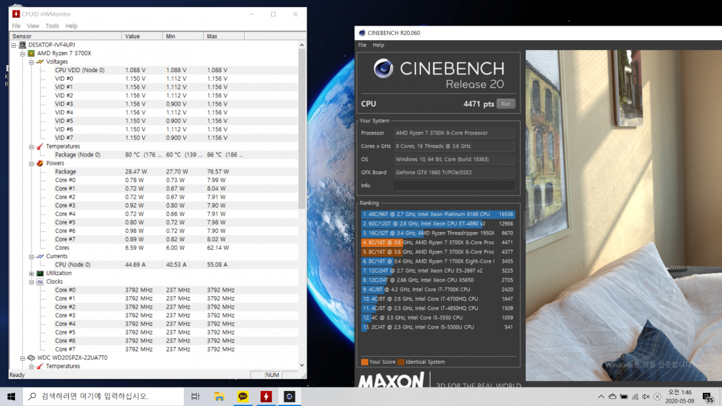The image size is (722, 406).
Task: Open the network tray icon
Action: [635, 396]
